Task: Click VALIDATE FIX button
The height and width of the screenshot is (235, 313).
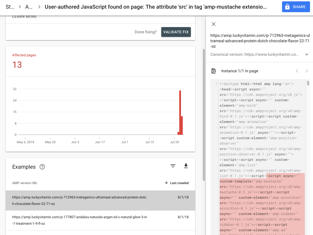Action: coord(176,32)
